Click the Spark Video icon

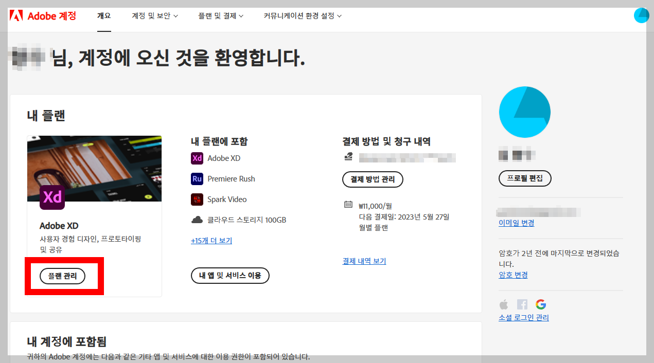[x=197, y=199]
